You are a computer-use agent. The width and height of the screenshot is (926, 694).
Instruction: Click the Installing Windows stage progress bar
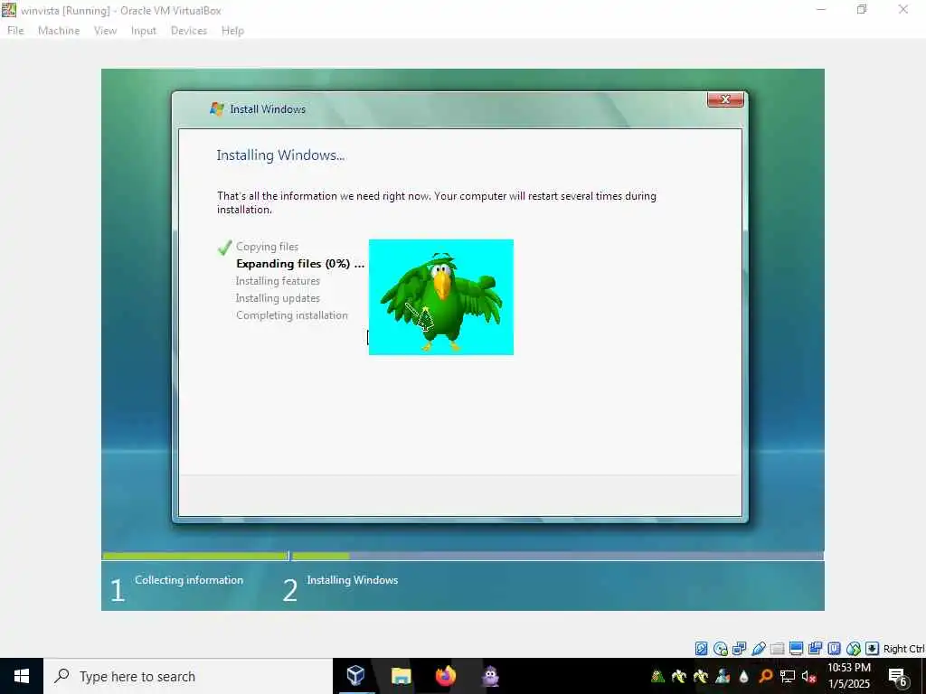pos(557,556)
